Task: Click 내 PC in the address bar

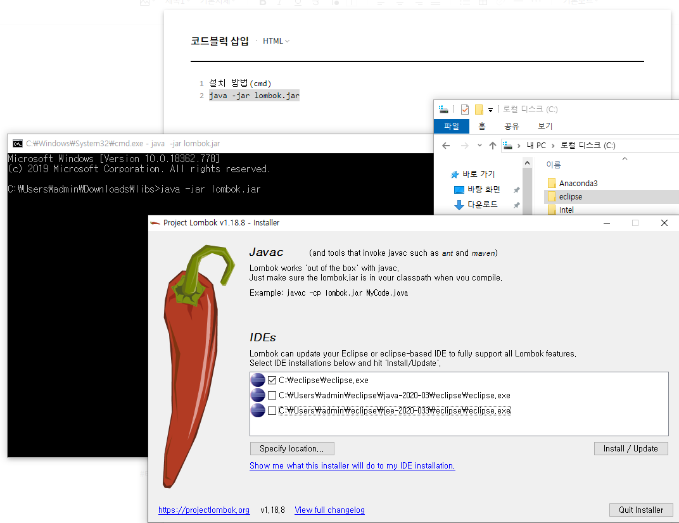Action: pyautogui.click(x=536, y=146)
